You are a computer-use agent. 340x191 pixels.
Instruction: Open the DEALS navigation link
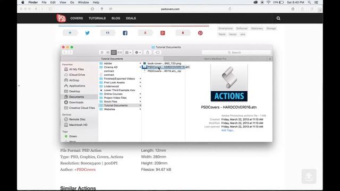pos(131,18)
